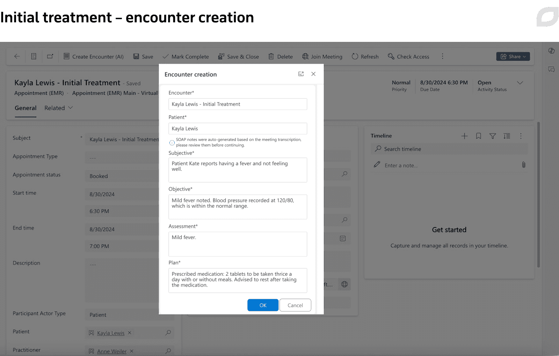Click Save & Close command
The width and height of the screenshot is (559, 356).
point(238,57)
